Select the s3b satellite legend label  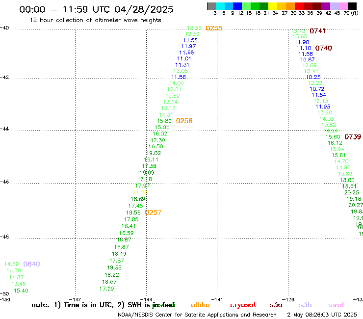coord(305,305)
